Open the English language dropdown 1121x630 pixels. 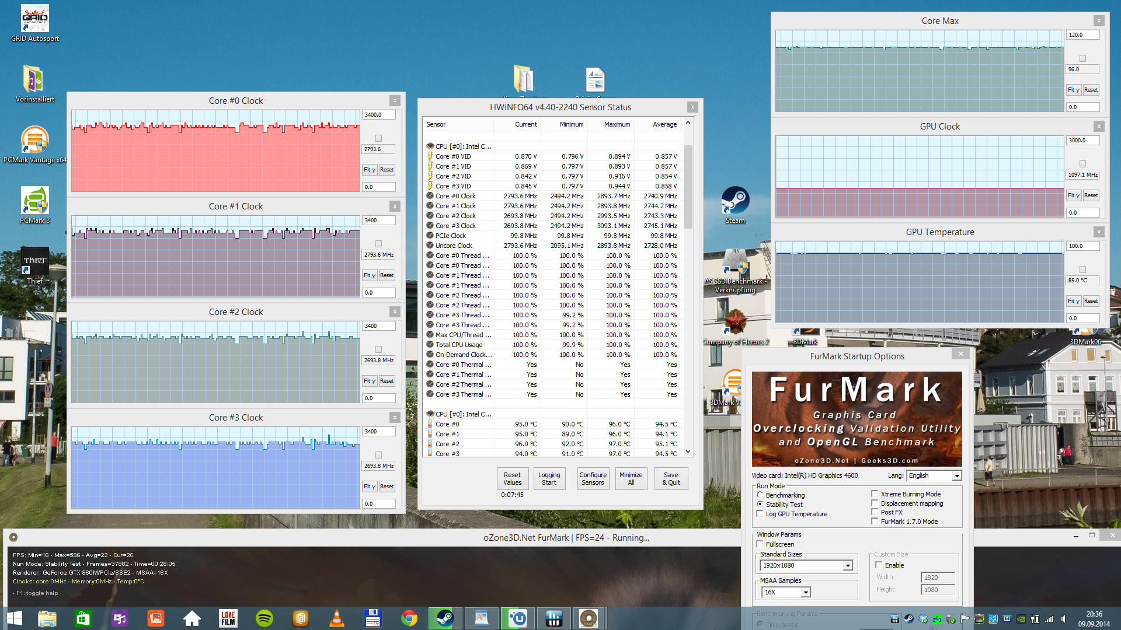956,475
